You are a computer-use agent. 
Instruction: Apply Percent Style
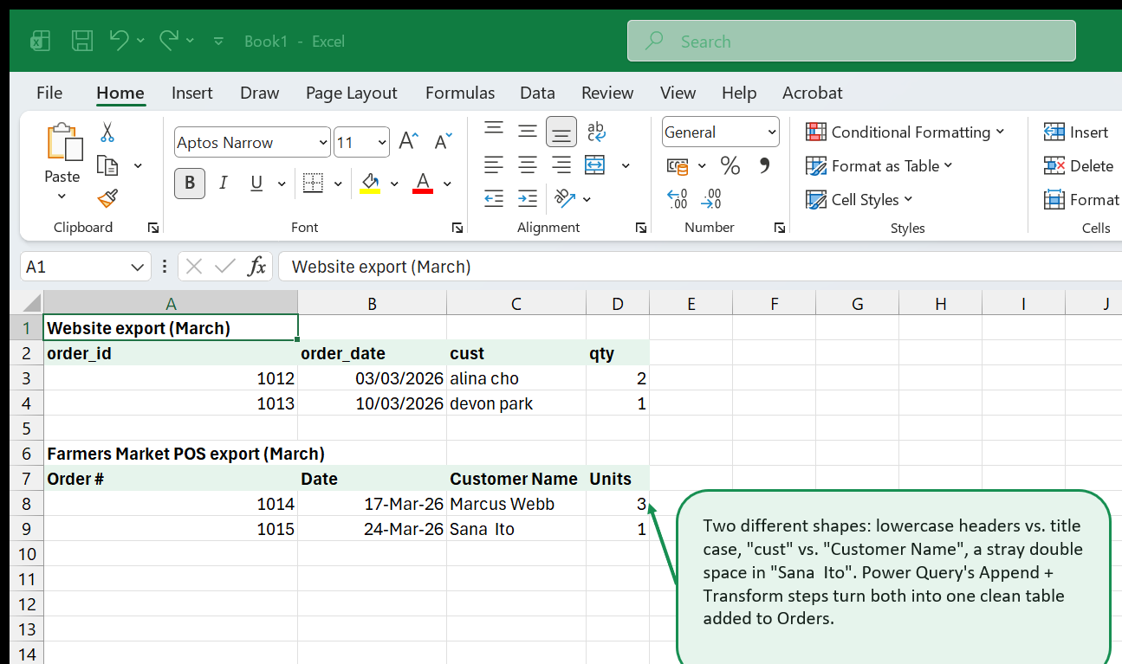(x=730, y=165)
